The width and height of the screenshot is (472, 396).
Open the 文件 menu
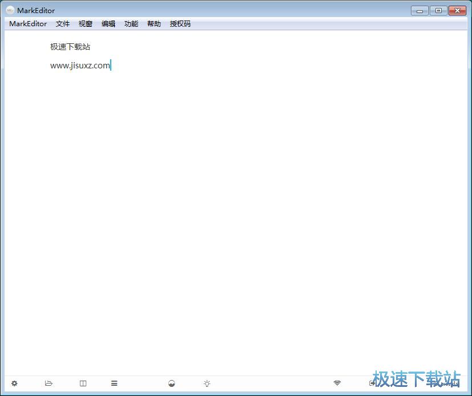63,24
